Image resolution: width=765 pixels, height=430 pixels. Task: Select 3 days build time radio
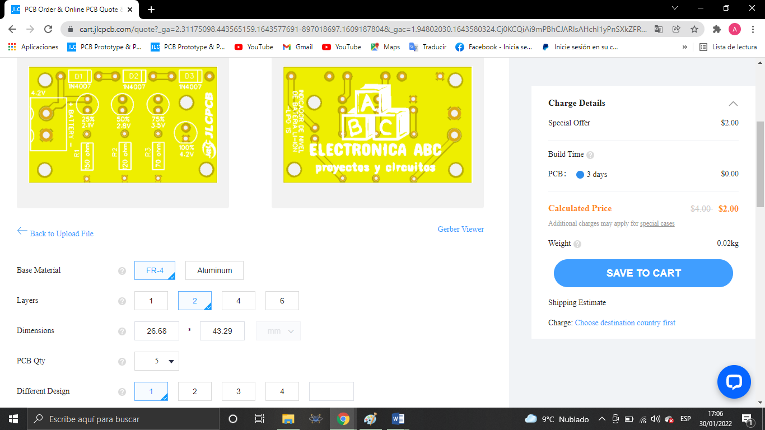[x=580, y=175]
